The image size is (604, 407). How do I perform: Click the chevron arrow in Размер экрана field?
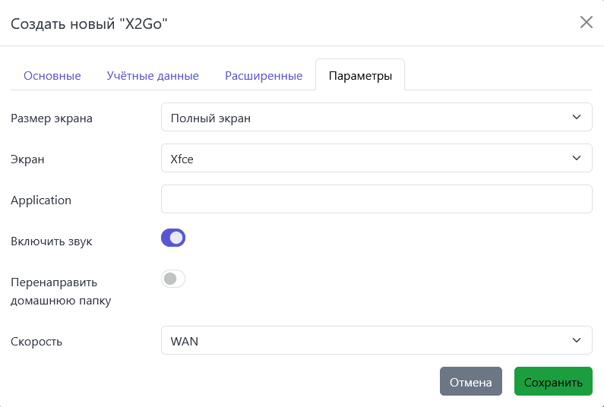click(576, 118)
